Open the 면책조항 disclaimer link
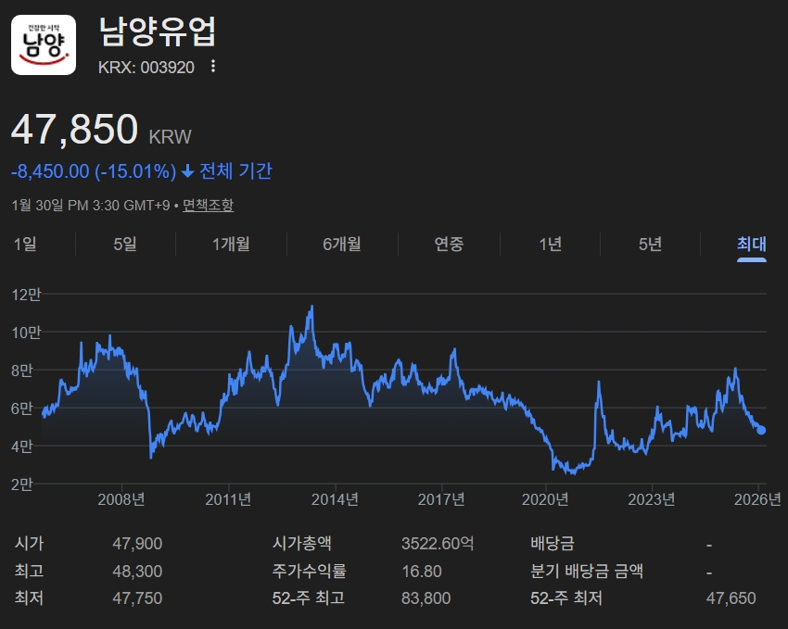The height and width of the screenshot is (629, 788). pyautogui.click(x=208, y=206)
